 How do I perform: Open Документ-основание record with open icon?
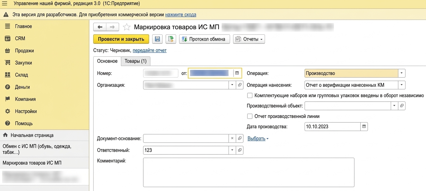click(x=240, y=138)
